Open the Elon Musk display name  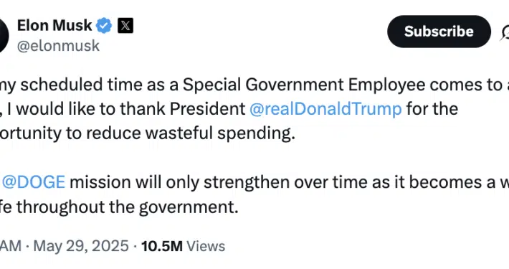(x=54, y=25)
